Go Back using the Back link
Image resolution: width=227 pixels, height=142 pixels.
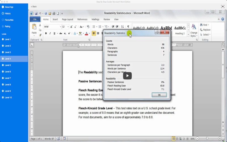point(33,7)
